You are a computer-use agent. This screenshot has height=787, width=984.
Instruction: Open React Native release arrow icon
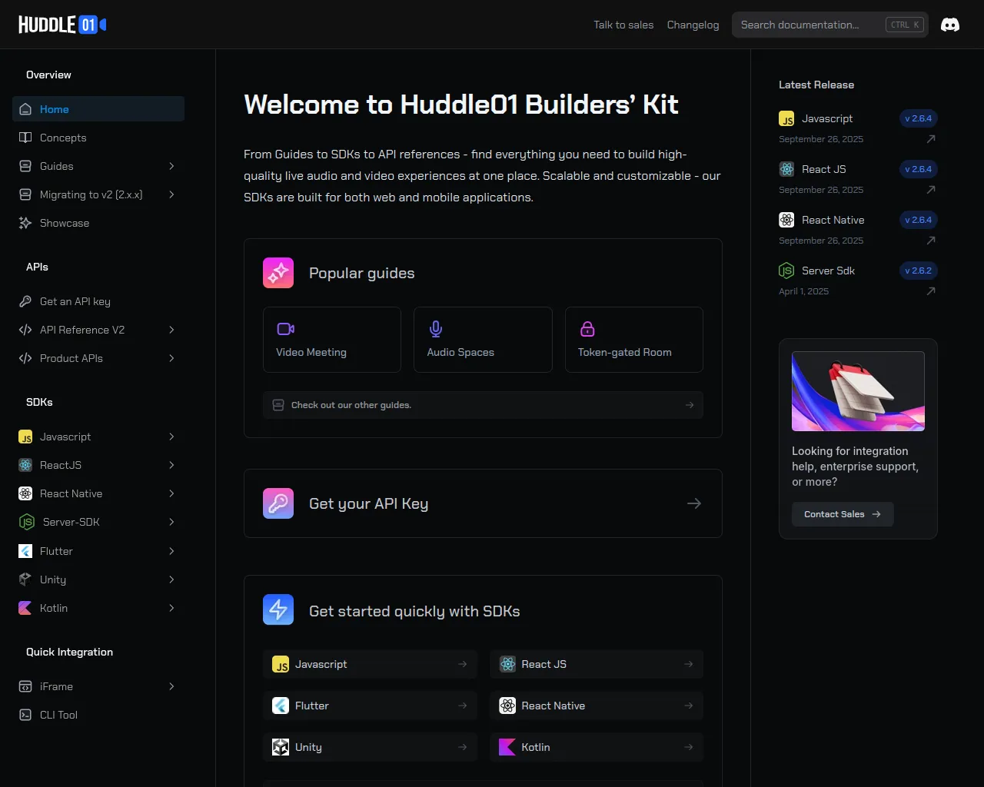coord(931,241)
